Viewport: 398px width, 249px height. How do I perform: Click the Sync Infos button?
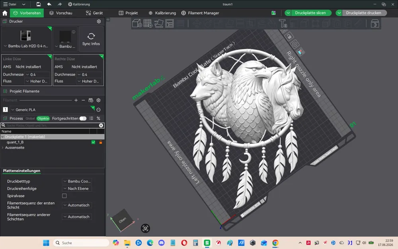[x=91, y=39]
